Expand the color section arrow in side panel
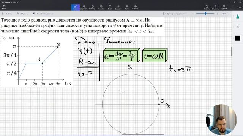243x136 pixels. coord(234,38)
